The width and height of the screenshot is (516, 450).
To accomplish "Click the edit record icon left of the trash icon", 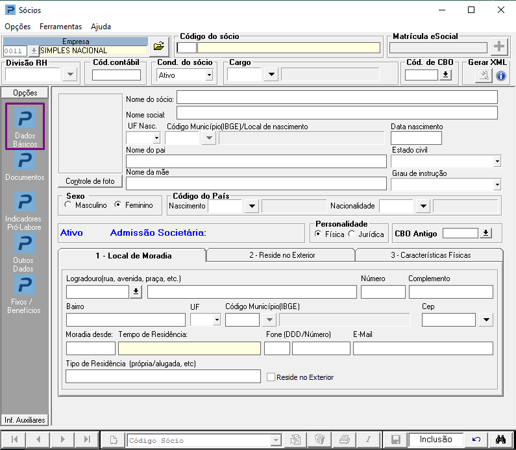I will click(295, 440).
